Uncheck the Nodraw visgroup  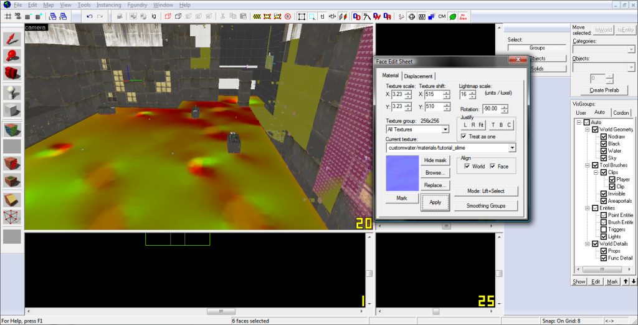click(604, 137)
